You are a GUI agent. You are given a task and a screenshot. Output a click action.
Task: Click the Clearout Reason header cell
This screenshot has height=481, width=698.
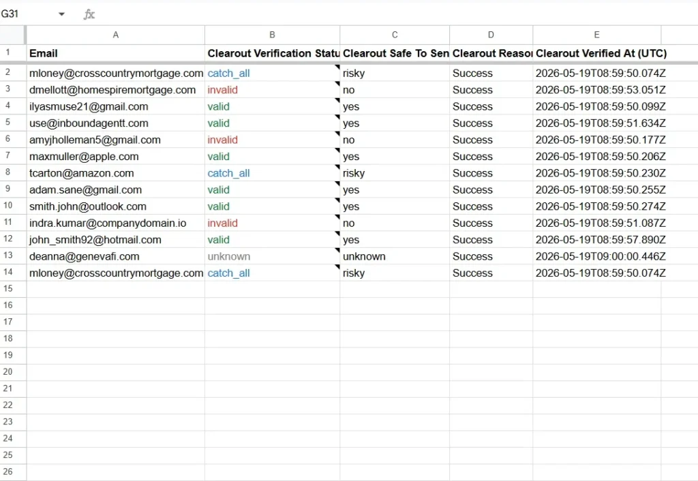tap(491, 53)
